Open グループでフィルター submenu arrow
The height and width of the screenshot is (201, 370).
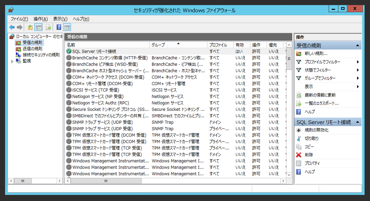358,78
